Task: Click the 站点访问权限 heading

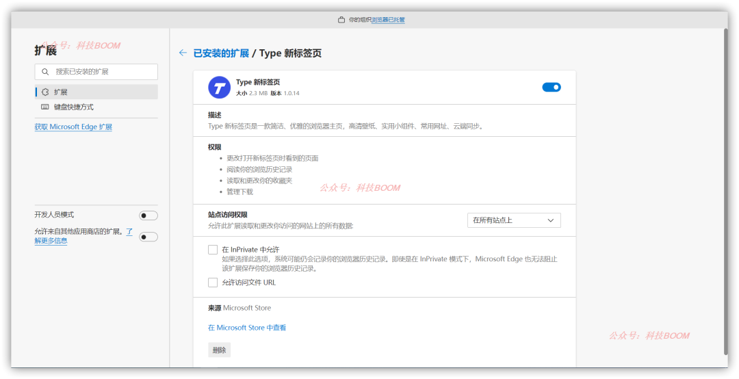Action: tap(228, 215)
